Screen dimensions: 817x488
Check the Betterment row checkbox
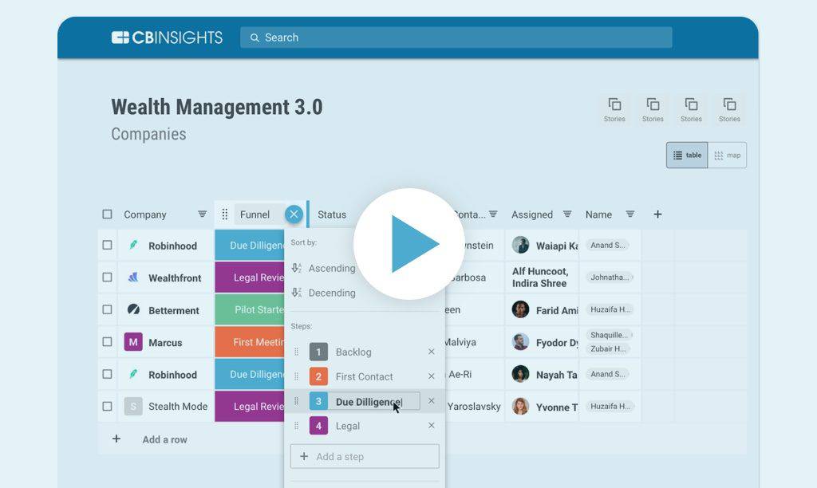point(107,309)
